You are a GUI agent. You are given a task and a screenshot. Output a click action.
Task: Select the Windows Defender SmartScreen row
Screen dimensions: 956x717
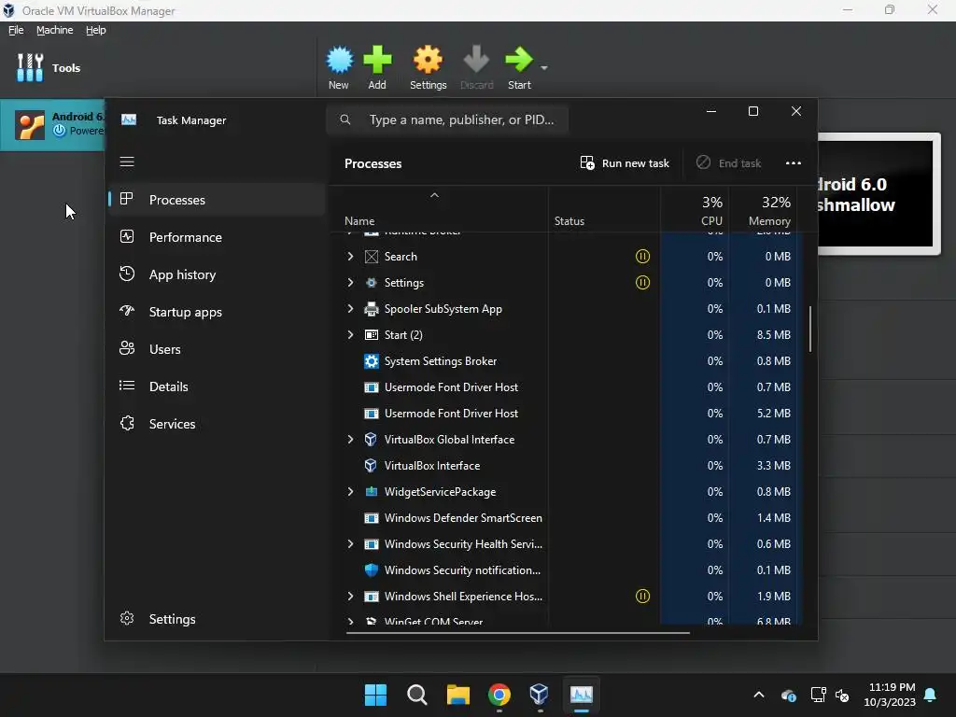[x=565, y=517]
